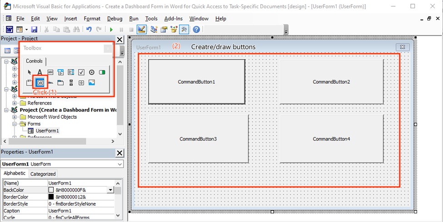The height and width of the screenshot is (222, 443).
Task: Select the TextBox control in Toolbox
Action: click(50, 72)
